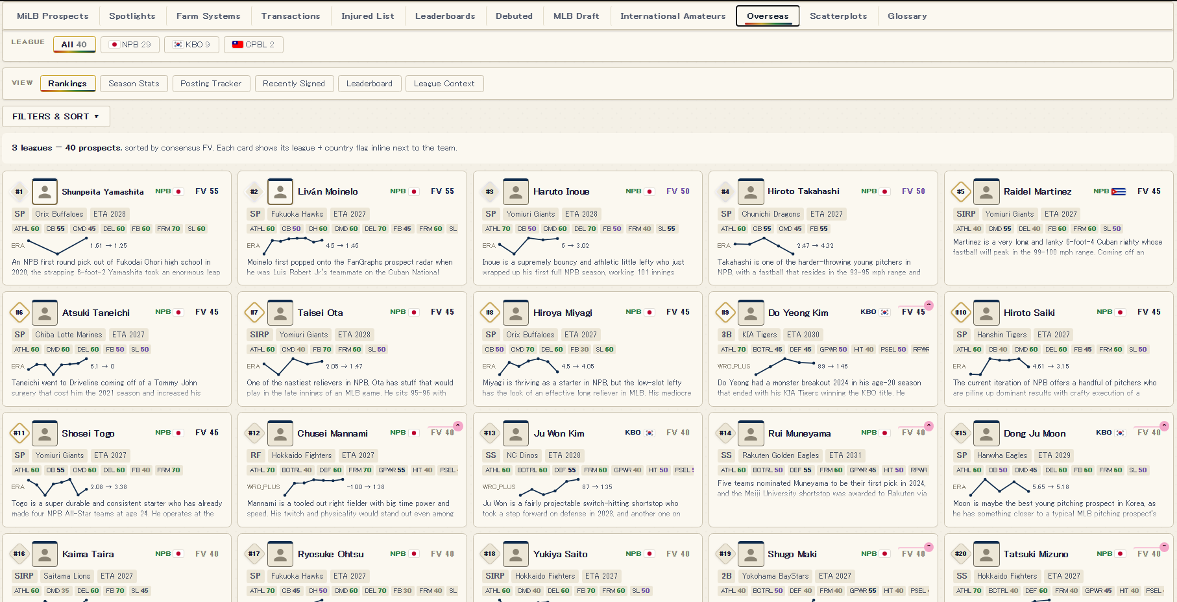The width and height of the screenshot is (1177, 602).
Task: Open the International Amateurs tab
Action: [x=673, y=16]
